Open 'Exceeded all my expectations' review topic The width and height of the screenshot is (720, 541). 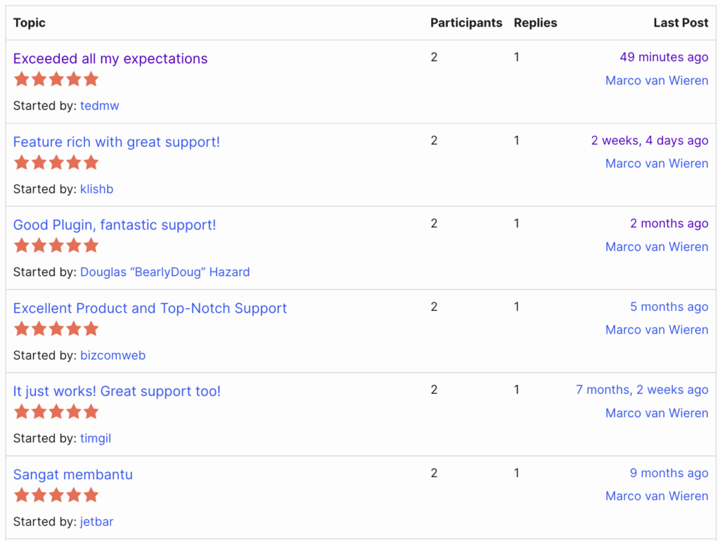110,59
